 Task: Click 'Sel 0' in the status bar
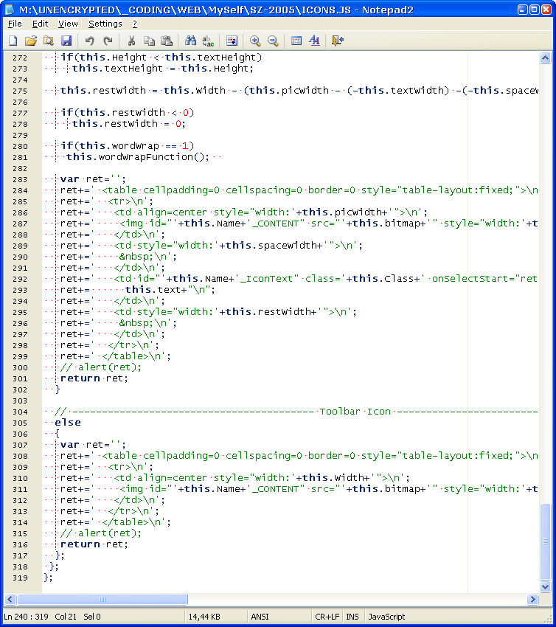[92, 617]
